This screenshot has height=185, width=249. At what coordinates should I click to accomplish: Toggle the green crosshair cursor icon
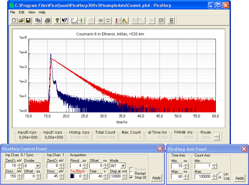(81, 20)
